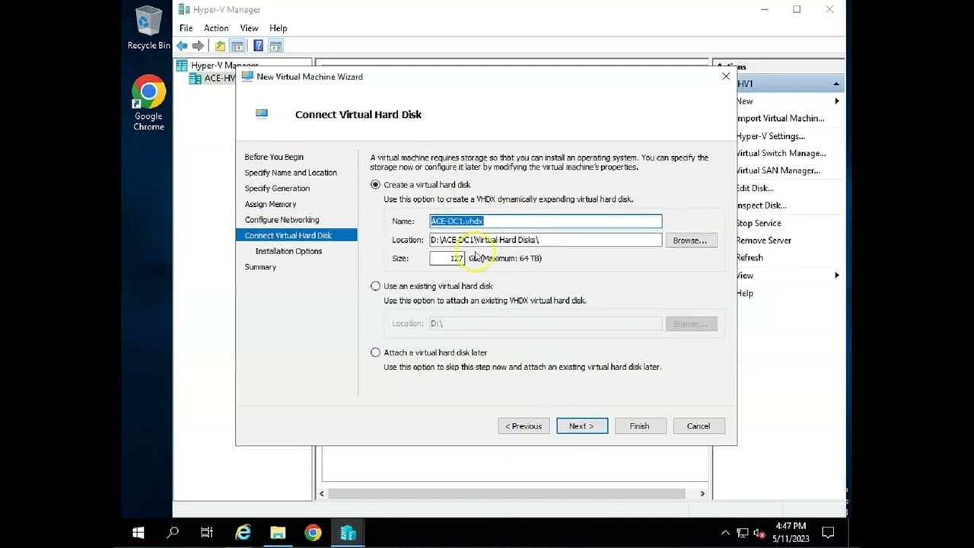
Task: Go to Installation Options step
Action: click(288, 251)
